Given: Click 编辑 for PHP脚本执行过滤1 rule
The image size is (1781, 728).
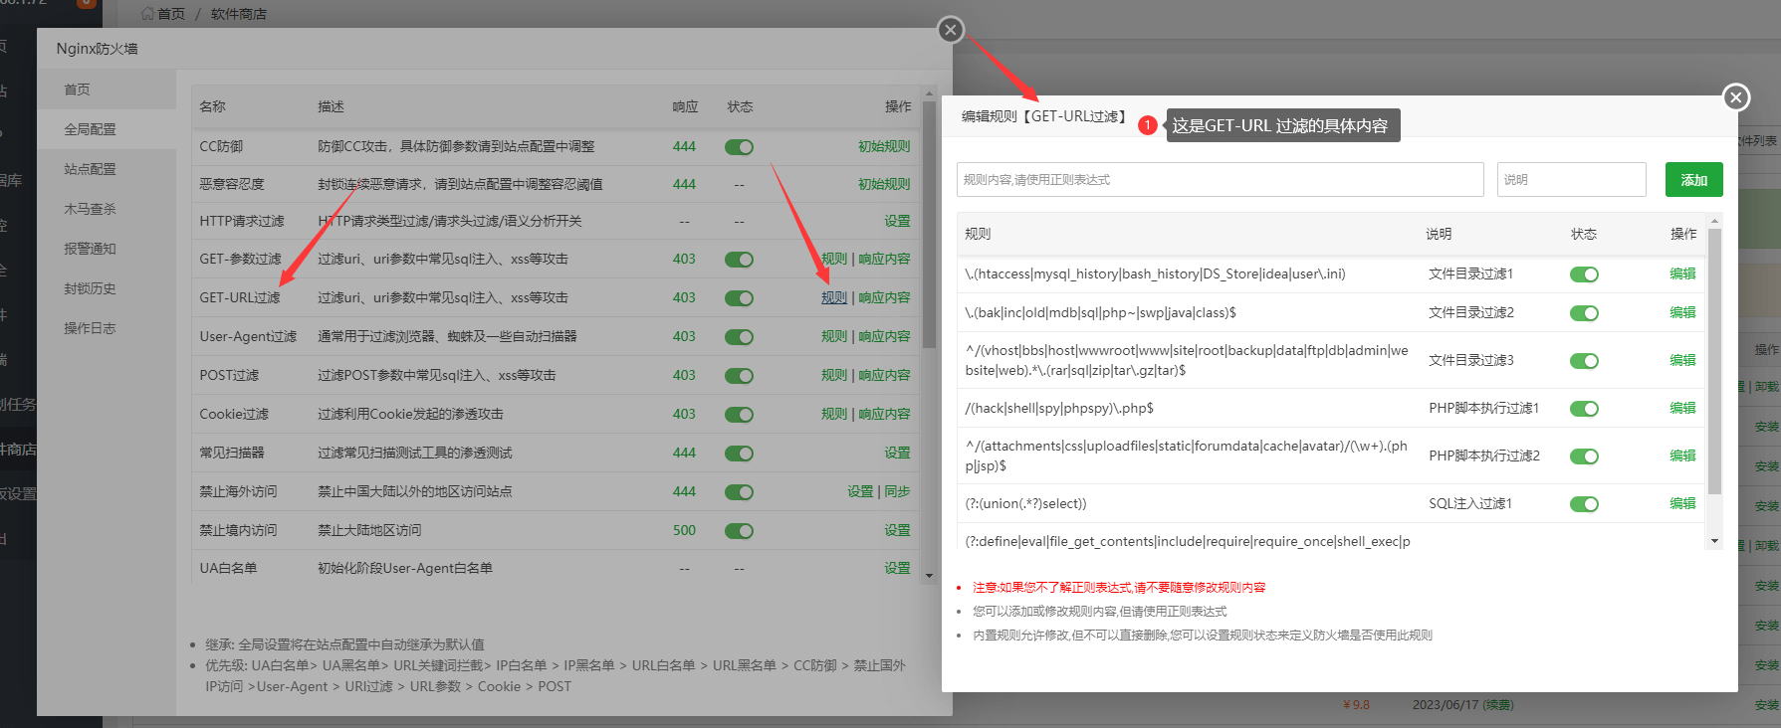Looking at the screenshot, I should (x=1682, y=408).
